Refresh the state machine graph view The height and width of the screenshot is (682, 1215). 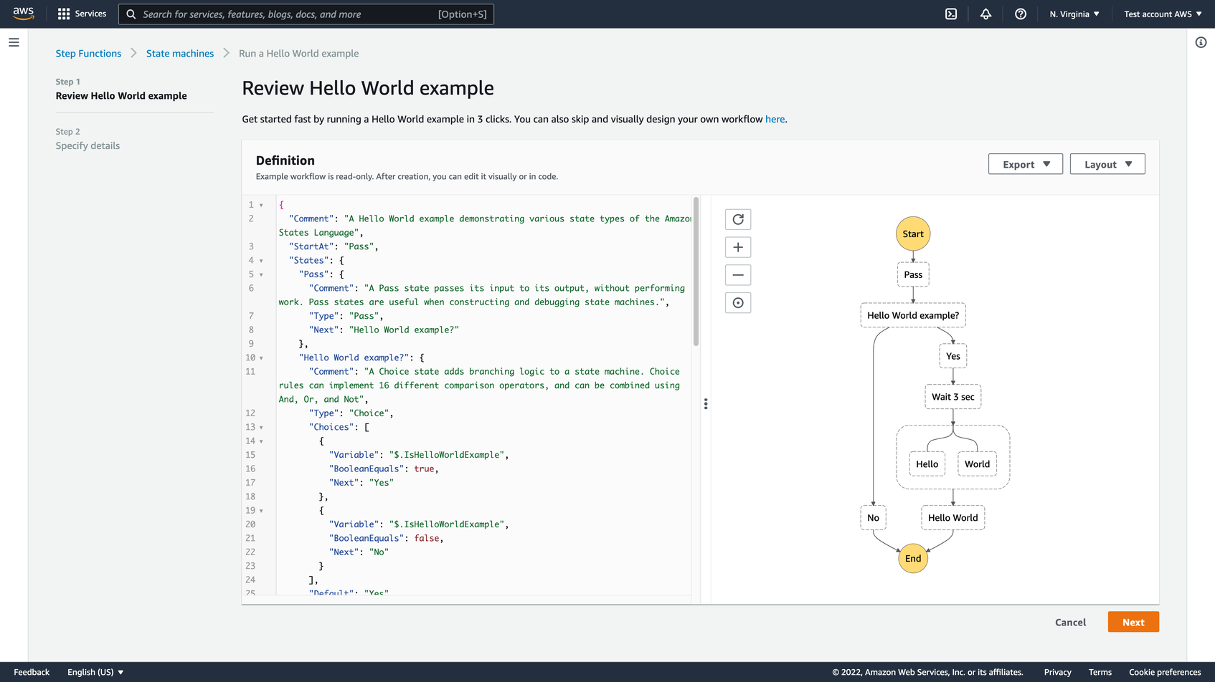click(x=738, y=219)
